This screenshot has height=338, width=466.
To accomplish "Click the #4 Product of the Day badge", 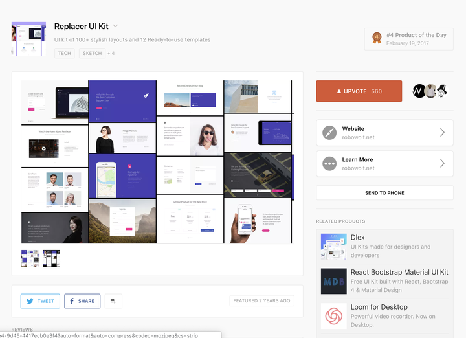I will [x=409, y=39].
